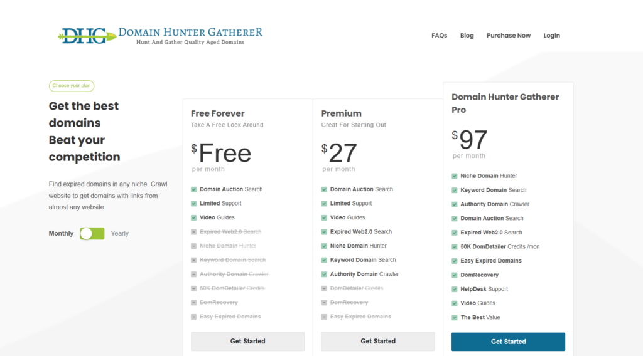Click 'Great For Starting Out' subtitle
Screen dimensions: 643x356
(354, 125)
